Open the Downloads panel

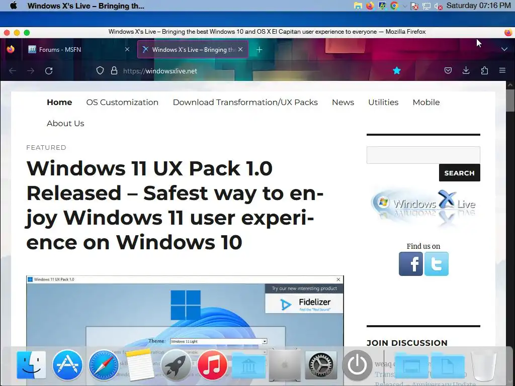coord(466,70)
